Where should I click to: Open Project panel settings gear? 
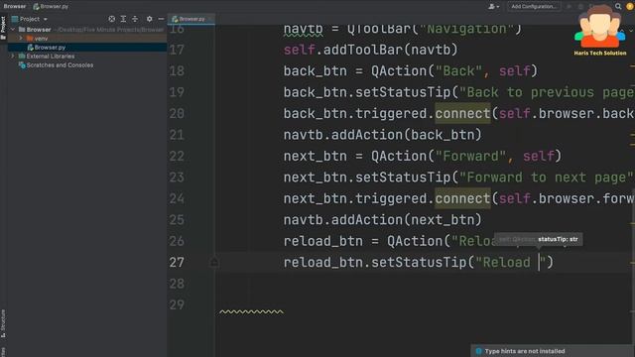(150, 19)
